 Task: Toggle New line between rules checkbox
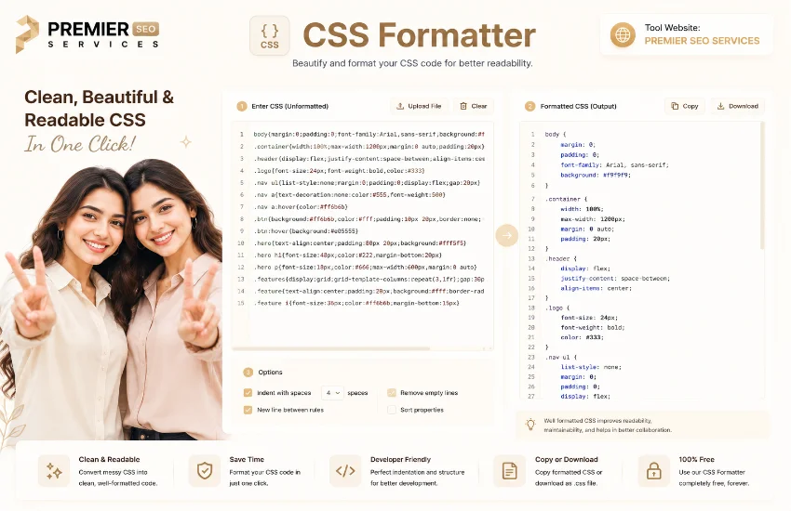(248, 410)
